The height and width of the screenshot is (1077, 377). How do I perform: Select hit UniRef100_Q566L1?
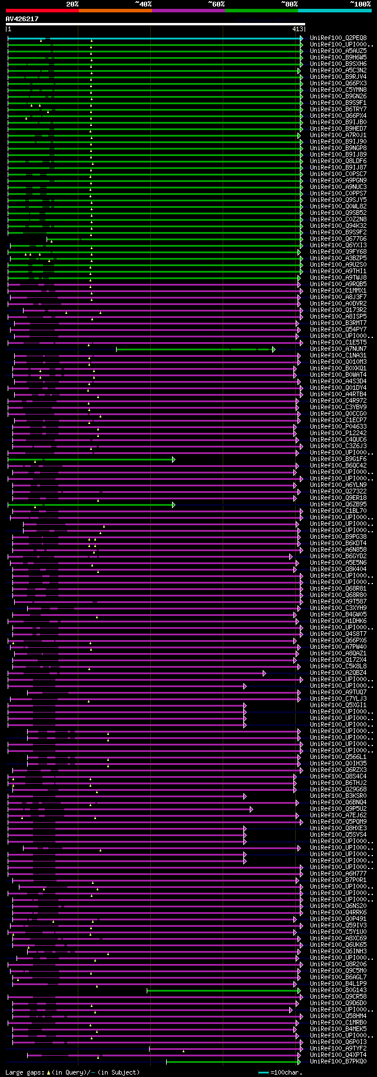pyautogui.click(x=338, y=757)
